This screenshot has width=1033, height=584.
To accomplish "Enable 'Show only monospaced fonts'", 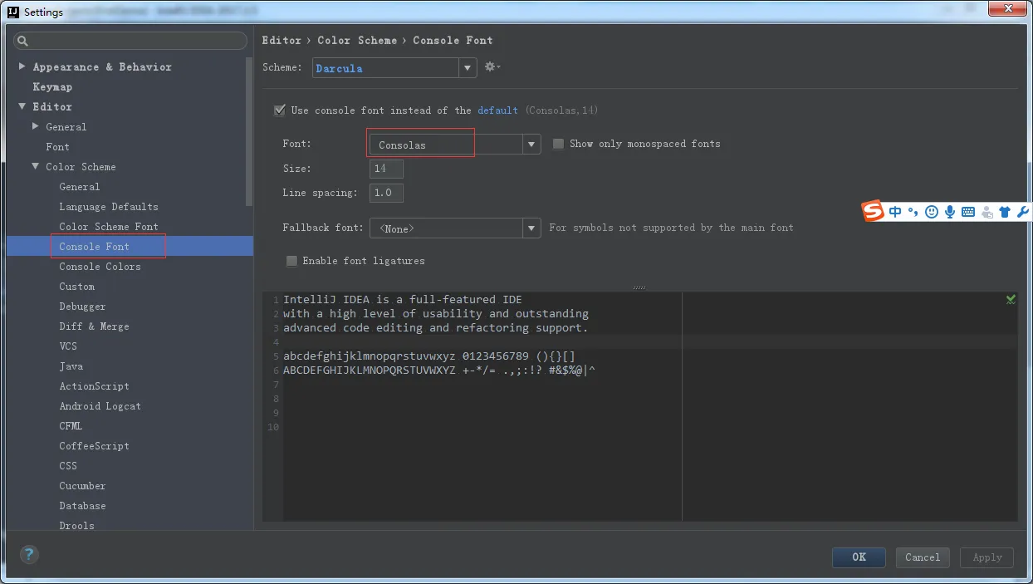I will click(x=559, y=144).
